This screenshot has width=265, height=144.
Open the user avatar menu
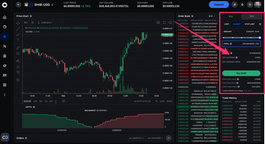coord(257,5)
